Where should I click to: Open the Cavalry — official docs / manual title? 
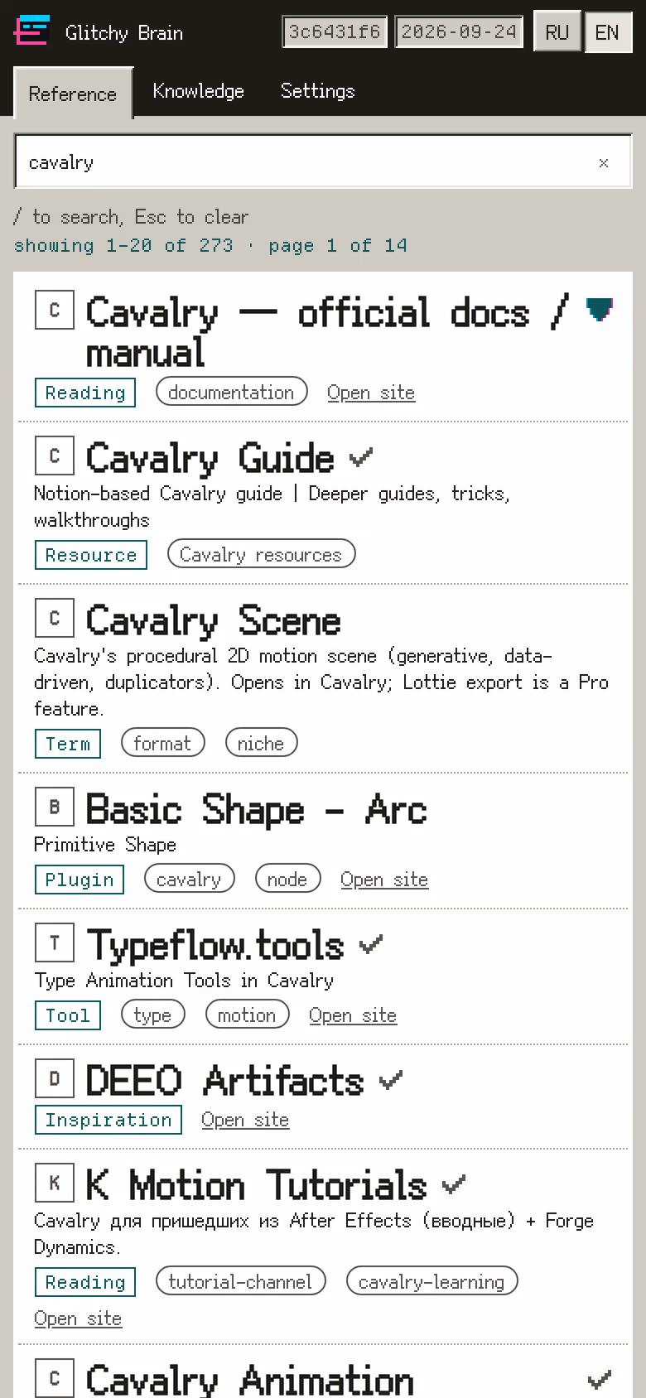click(x=327, y=332)
